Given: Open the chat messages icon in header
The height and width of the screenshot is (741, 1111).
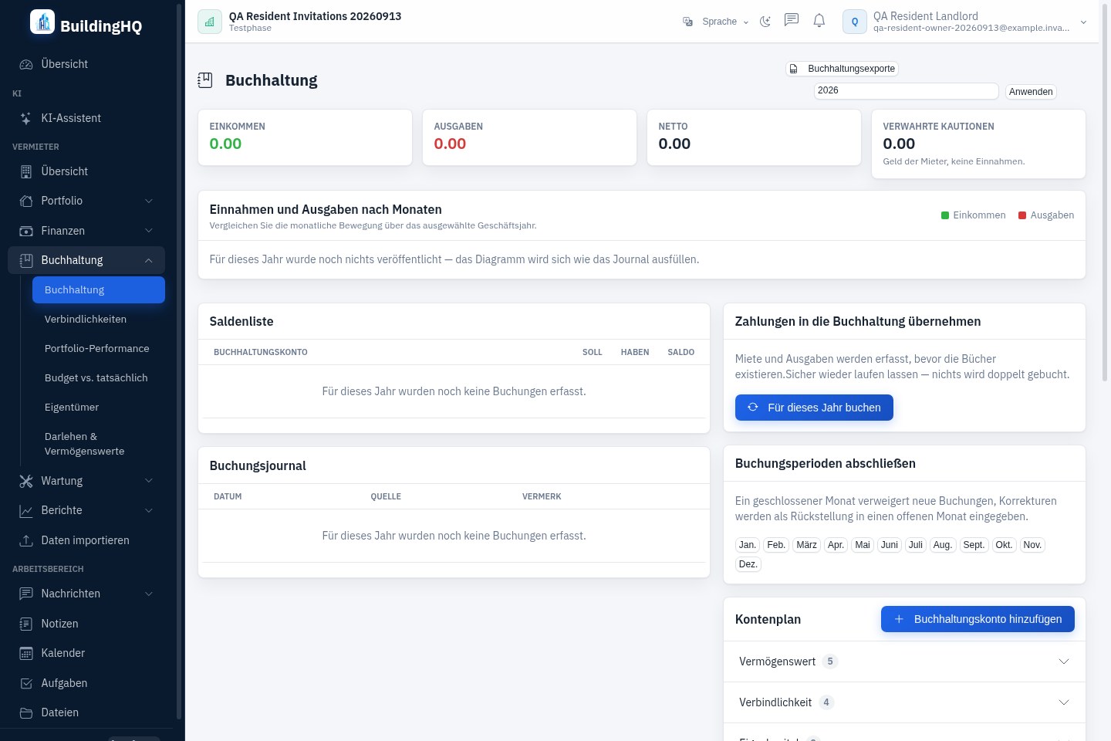Looking at the screenshot, I should (792, 21).
